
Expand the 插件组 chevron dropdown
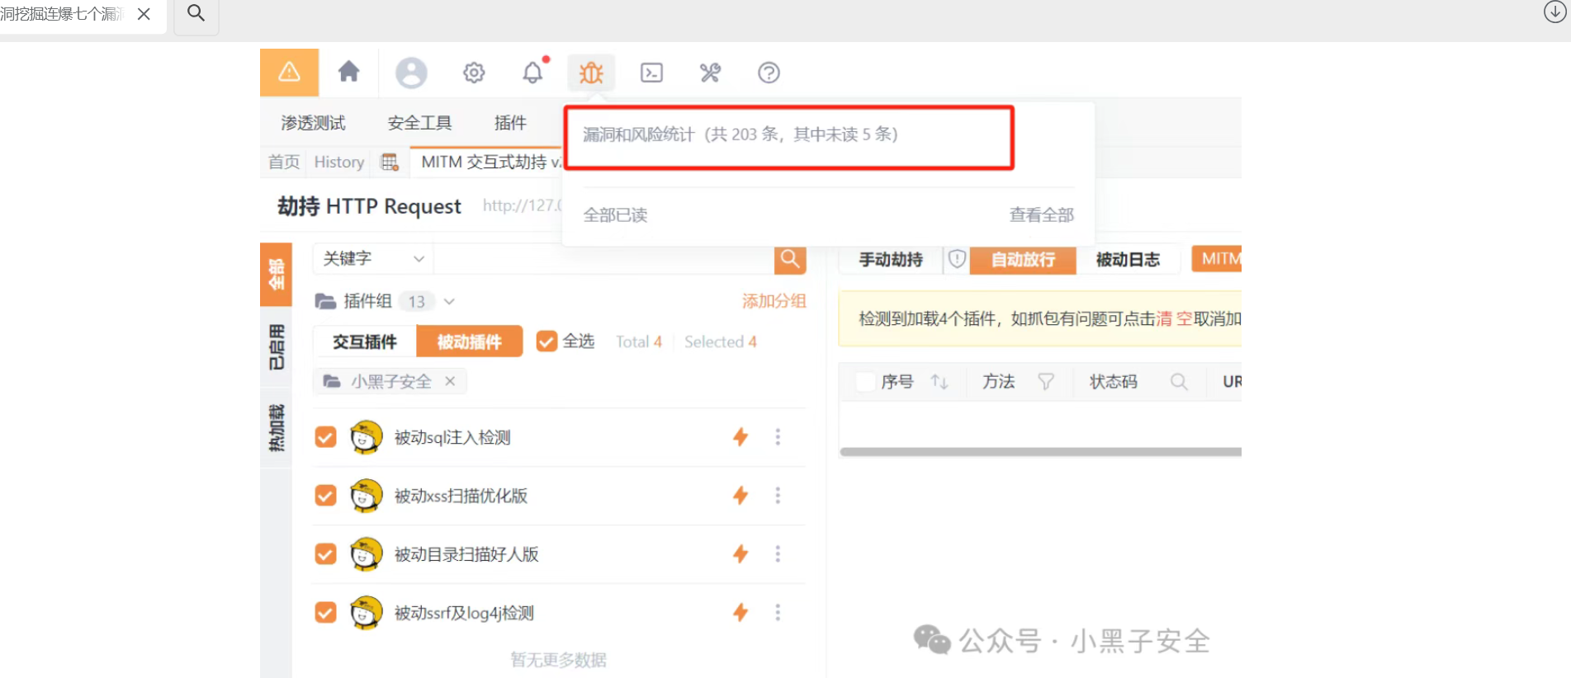point(450,302)
